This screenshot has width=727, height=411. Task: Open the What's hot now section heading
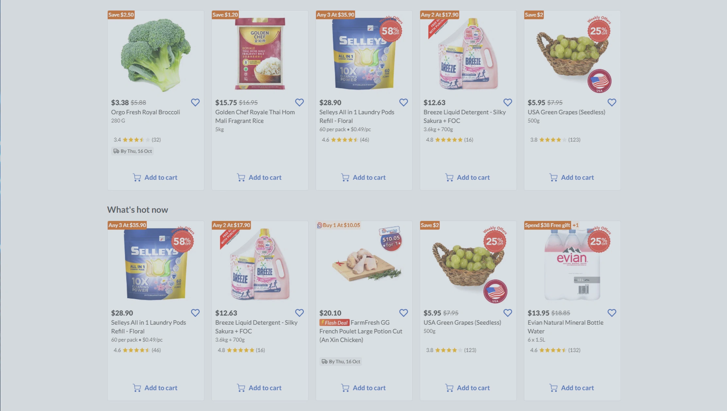[138, 209]
